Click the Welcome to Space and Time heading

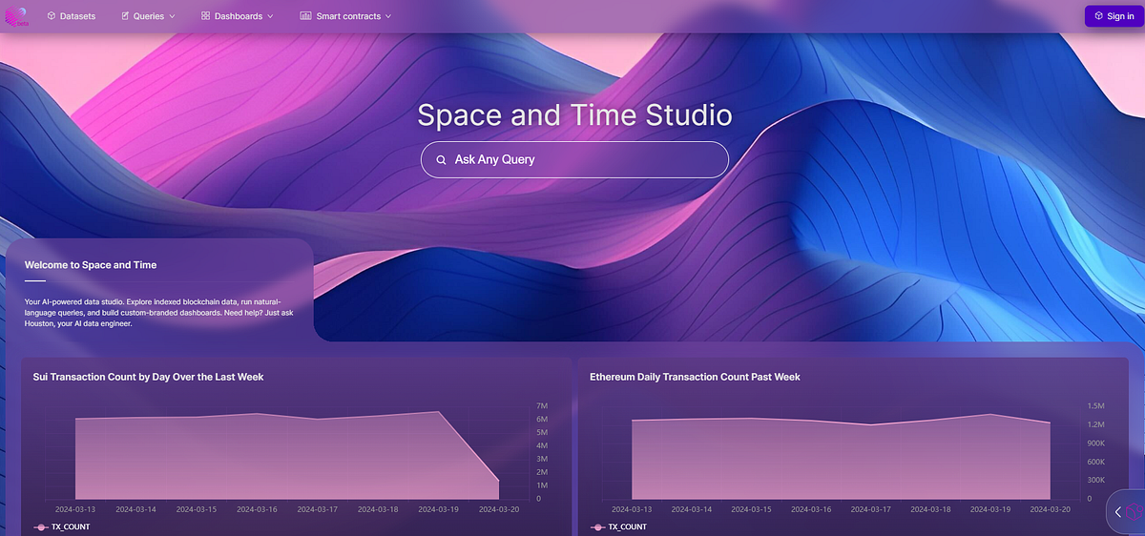(91, 265)
